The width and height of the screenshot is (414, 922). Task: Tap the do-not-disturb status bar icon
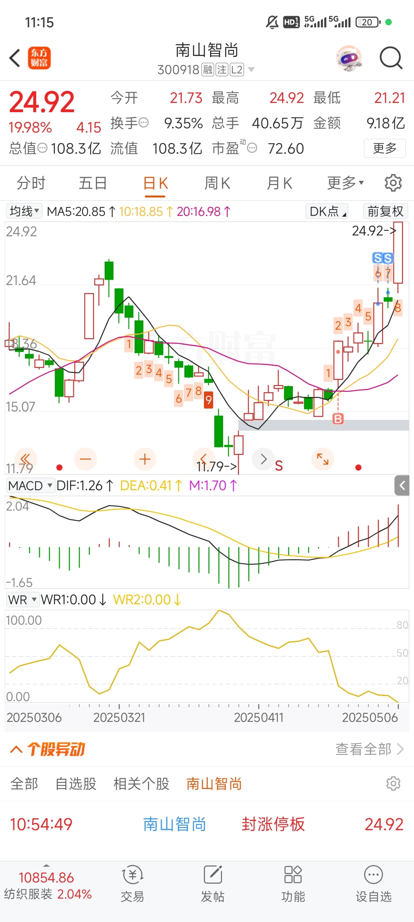coord(272,22)
